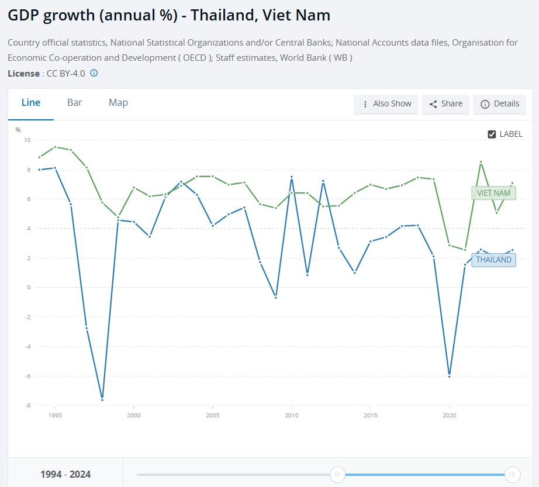The width and height of the screenshot is (539, 487).
Task: Click the three-dot icon beside Also Show
Action: (365, 104)
